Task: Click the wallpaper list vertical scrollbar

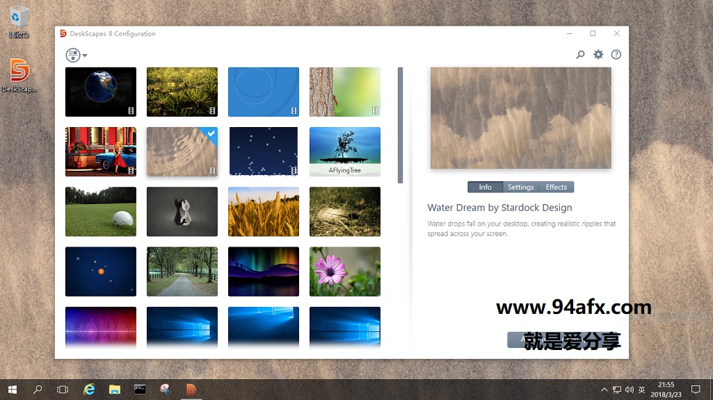Action: (x=400, y=125)
